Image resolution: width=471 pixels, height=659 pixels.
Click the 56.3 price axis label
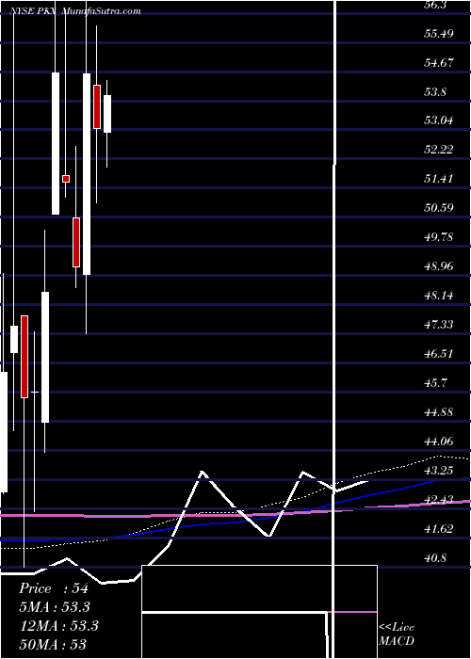(x=436, y=4)
